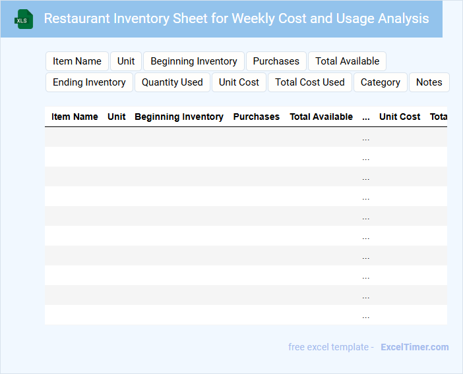Click the Purchases column header
The width and height of the screenshot is (463, 374).
tap(257, 117)
